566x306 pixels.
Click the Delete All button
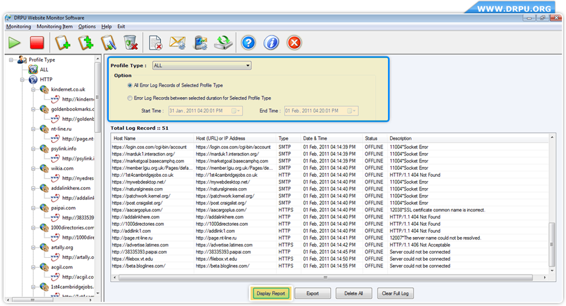click(353, 293)
